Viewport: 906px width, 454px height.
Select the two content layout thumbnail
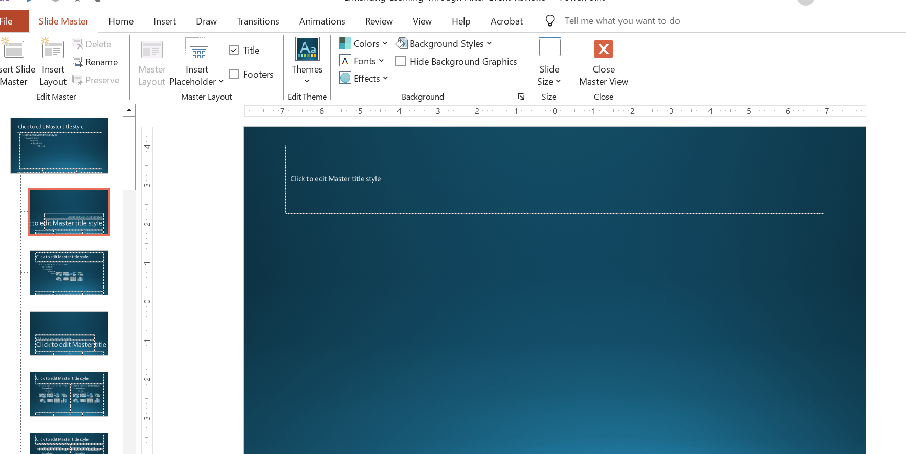(x=69, y=394)
